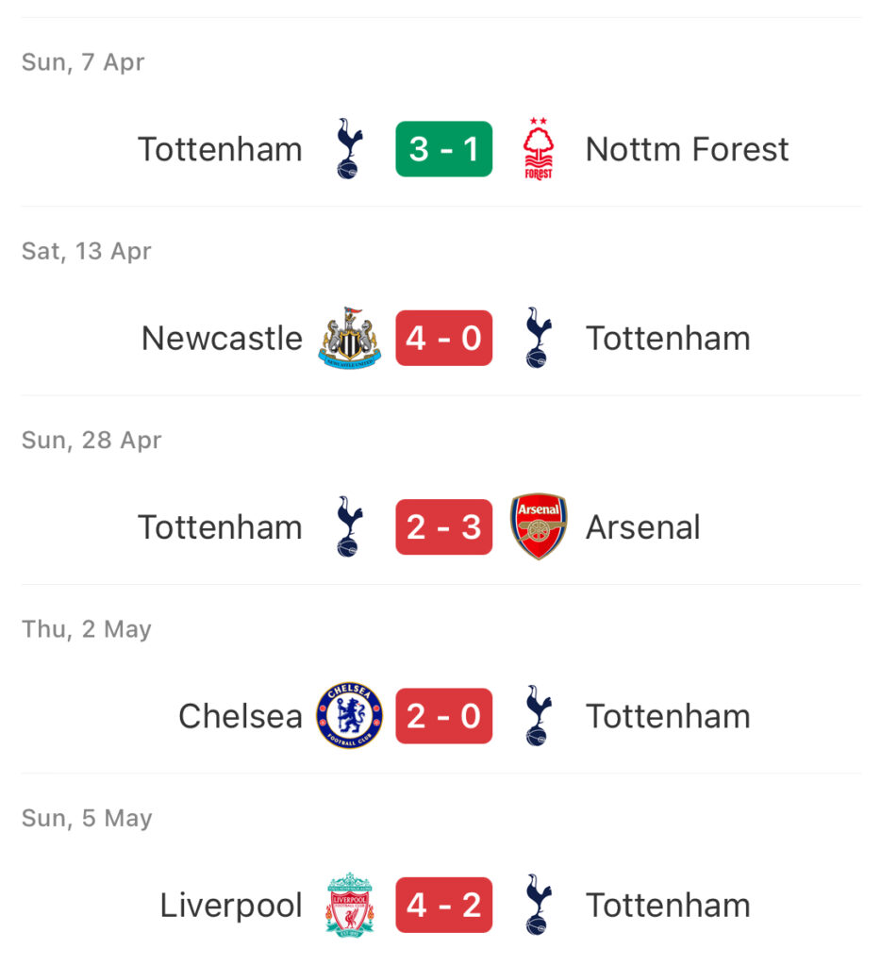Click the Nottingham Forest club crest
Screen dimensions: 881x966
(538, 149)
